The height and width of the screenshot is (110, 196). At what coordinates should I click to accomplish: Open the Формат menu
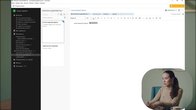pos(32,3)
